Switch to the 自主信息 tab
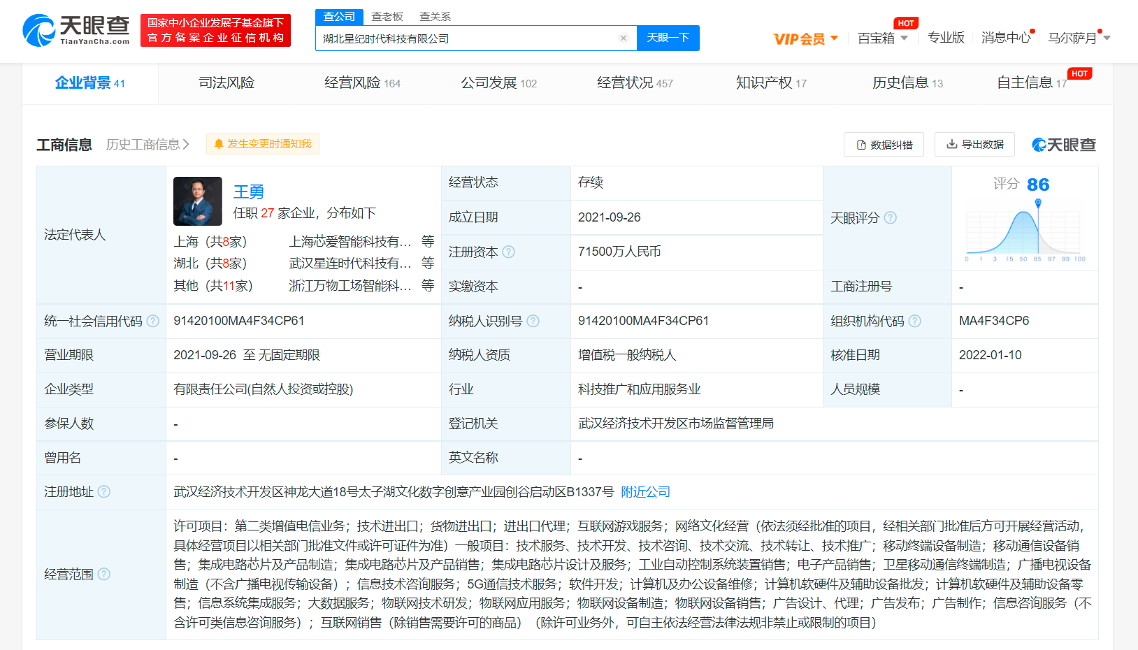 [1032, 83]
